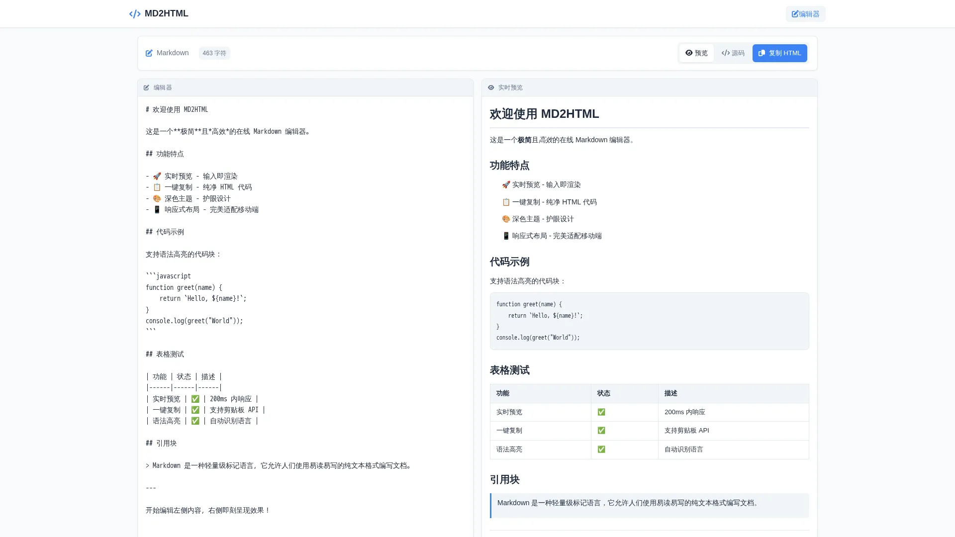Click the eye icon in the 实时预览 panel header

point(491,87)
